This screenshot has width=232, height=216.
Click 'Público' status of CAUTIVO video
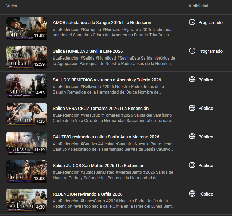206,137
